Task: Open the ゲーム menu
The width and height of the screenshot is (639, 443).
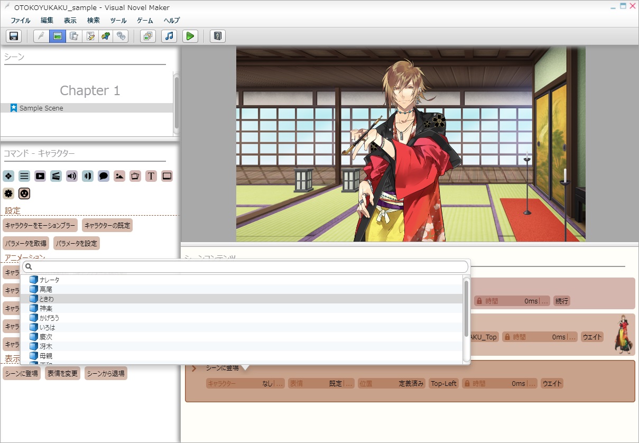Action: point(145,21)
